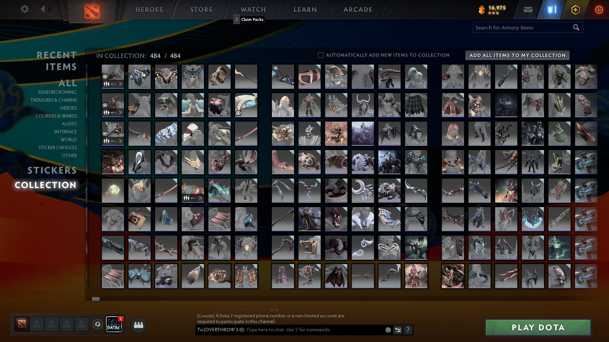
Task: Click the chat help question mark
Action: (408, 330)
